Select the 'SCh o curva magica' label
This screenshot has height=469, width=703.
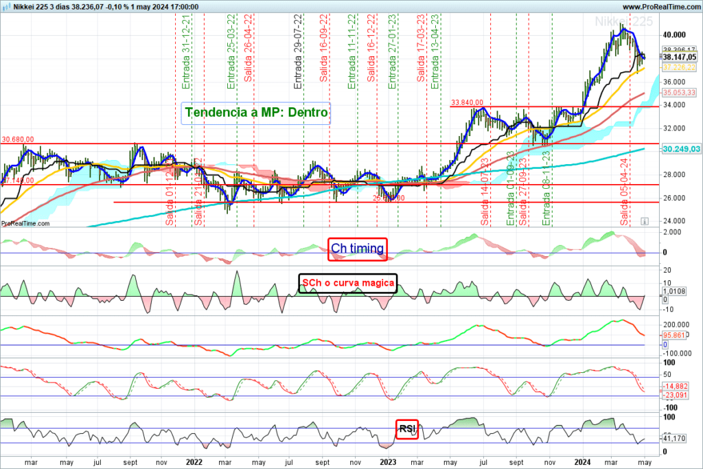(x=348, y=283)
